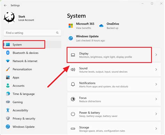Click the Windows Update sync icon at top

(71, 38)
